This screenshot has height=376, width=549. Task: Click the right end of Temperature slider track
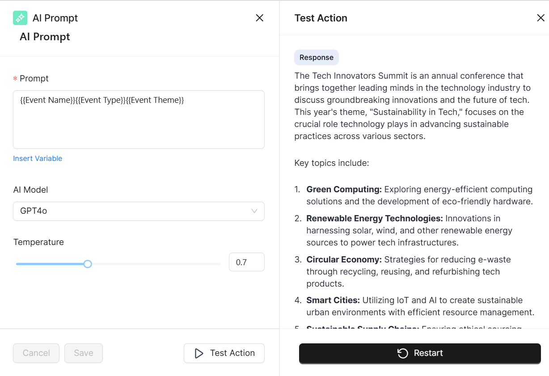(219, 264)
